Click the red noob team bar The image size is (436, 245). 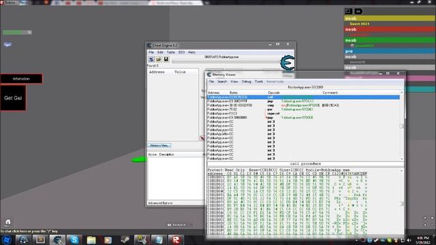point(389,29)
